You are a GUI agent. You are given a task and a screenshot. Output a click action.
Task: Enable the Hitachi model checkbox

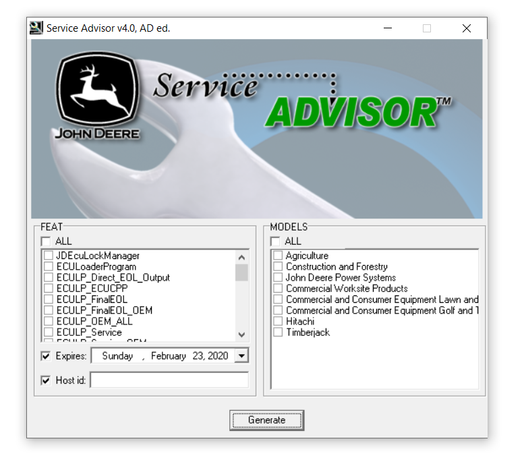click(x=278, y=321)
